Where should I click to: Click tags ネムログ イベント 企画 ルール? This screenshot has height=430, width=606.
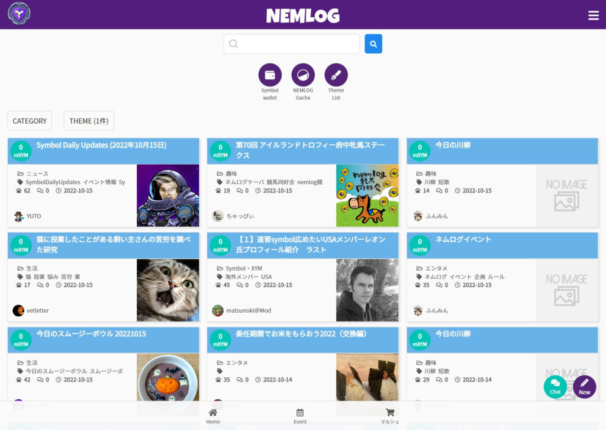point(465,277)
